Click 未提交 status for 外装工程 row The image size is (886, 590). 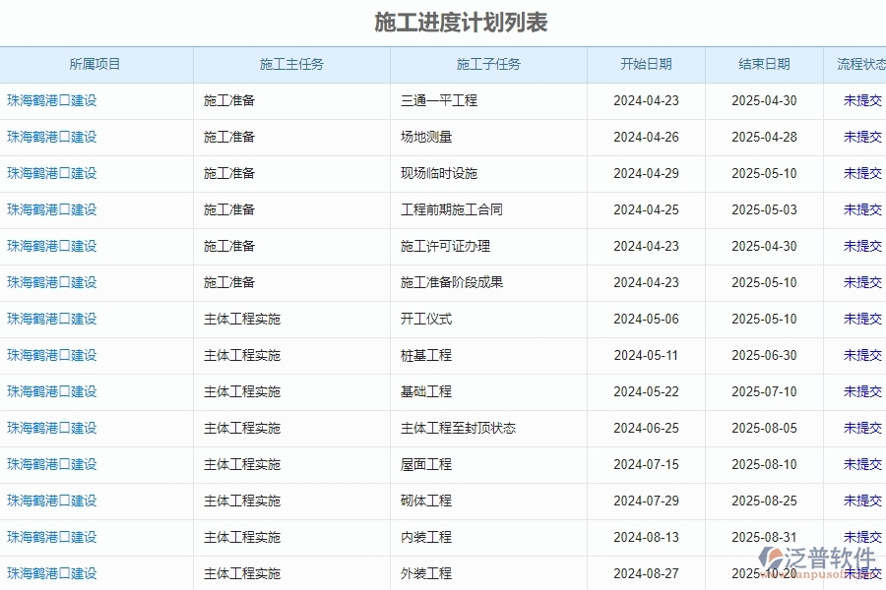[860, 573]
